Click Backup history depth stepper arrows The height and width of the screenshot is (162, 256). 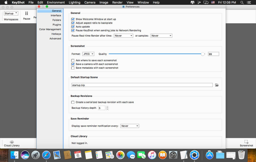[107, 108]
